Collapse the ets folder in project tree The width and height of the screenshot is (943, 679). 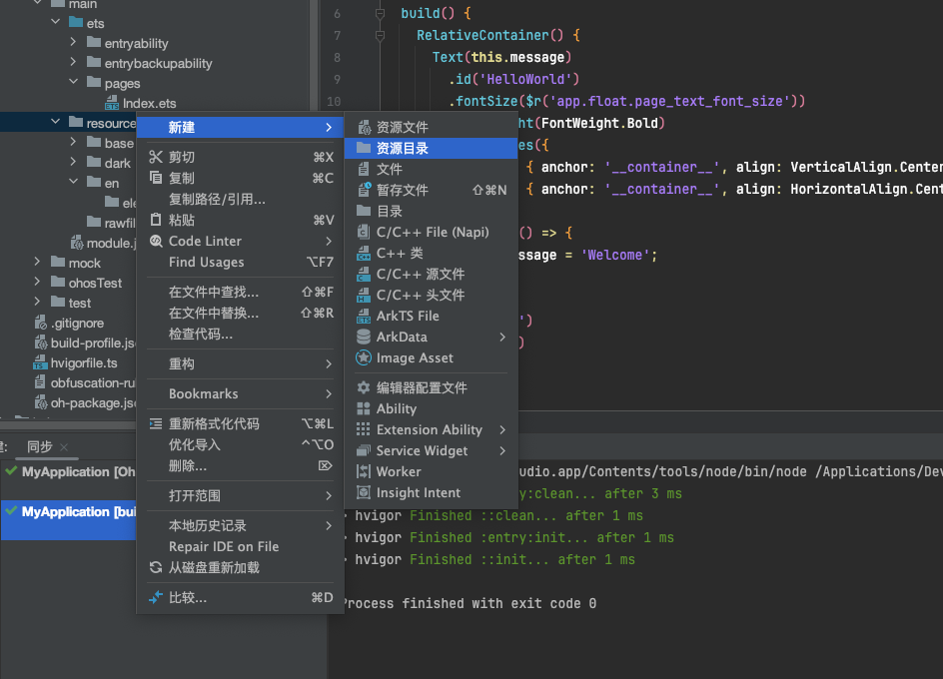point(56,22)
